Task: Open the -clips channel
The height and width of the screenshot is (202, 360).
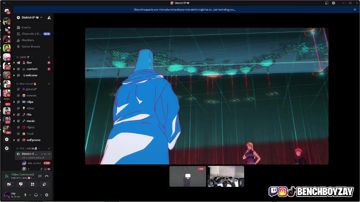Action: click(x=33, y=102)
